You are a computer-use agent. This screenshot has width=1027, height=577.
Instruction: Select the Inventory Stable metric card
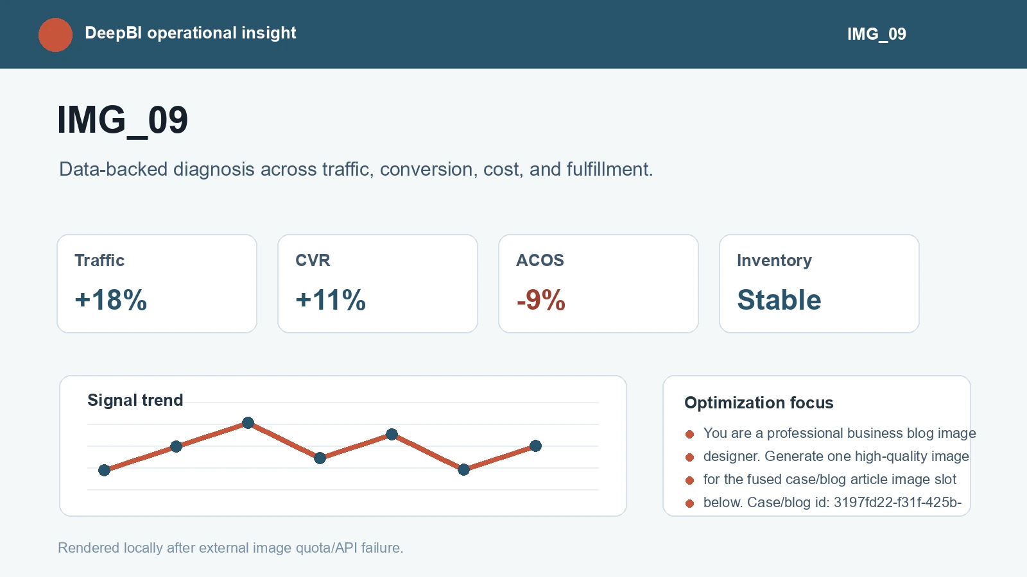(819, 283)
